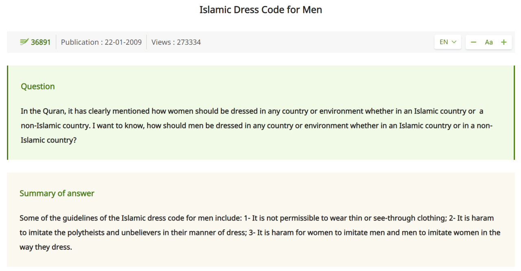Open the EN language dropdown
The width and height of the screenshot is (521, 271).
(x=447, y=42)
